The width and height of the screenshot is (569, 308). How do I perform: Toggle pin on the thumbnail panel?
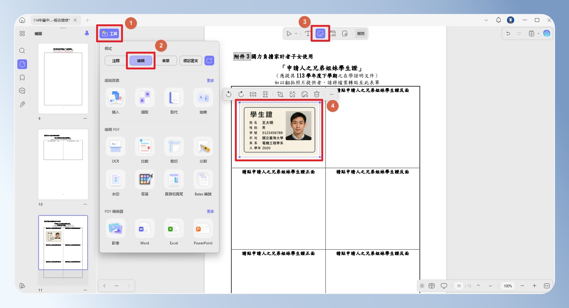tap(87, 33)
